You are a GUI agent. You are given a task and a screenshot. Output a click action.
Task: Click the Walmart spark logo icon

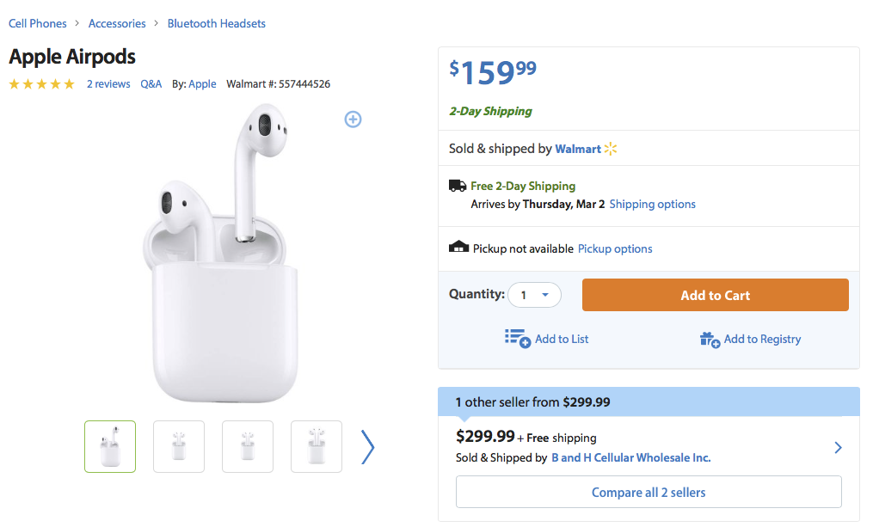(x=611, y=149)
